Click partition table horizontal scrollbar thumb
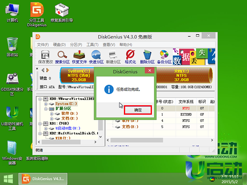 point(137,140)
